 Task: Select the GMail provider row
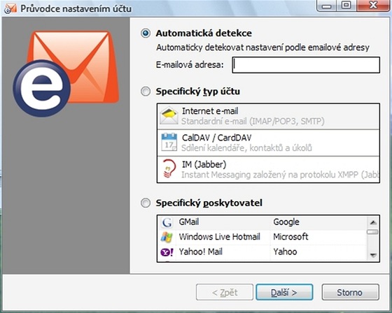click(x=262, y=222)
